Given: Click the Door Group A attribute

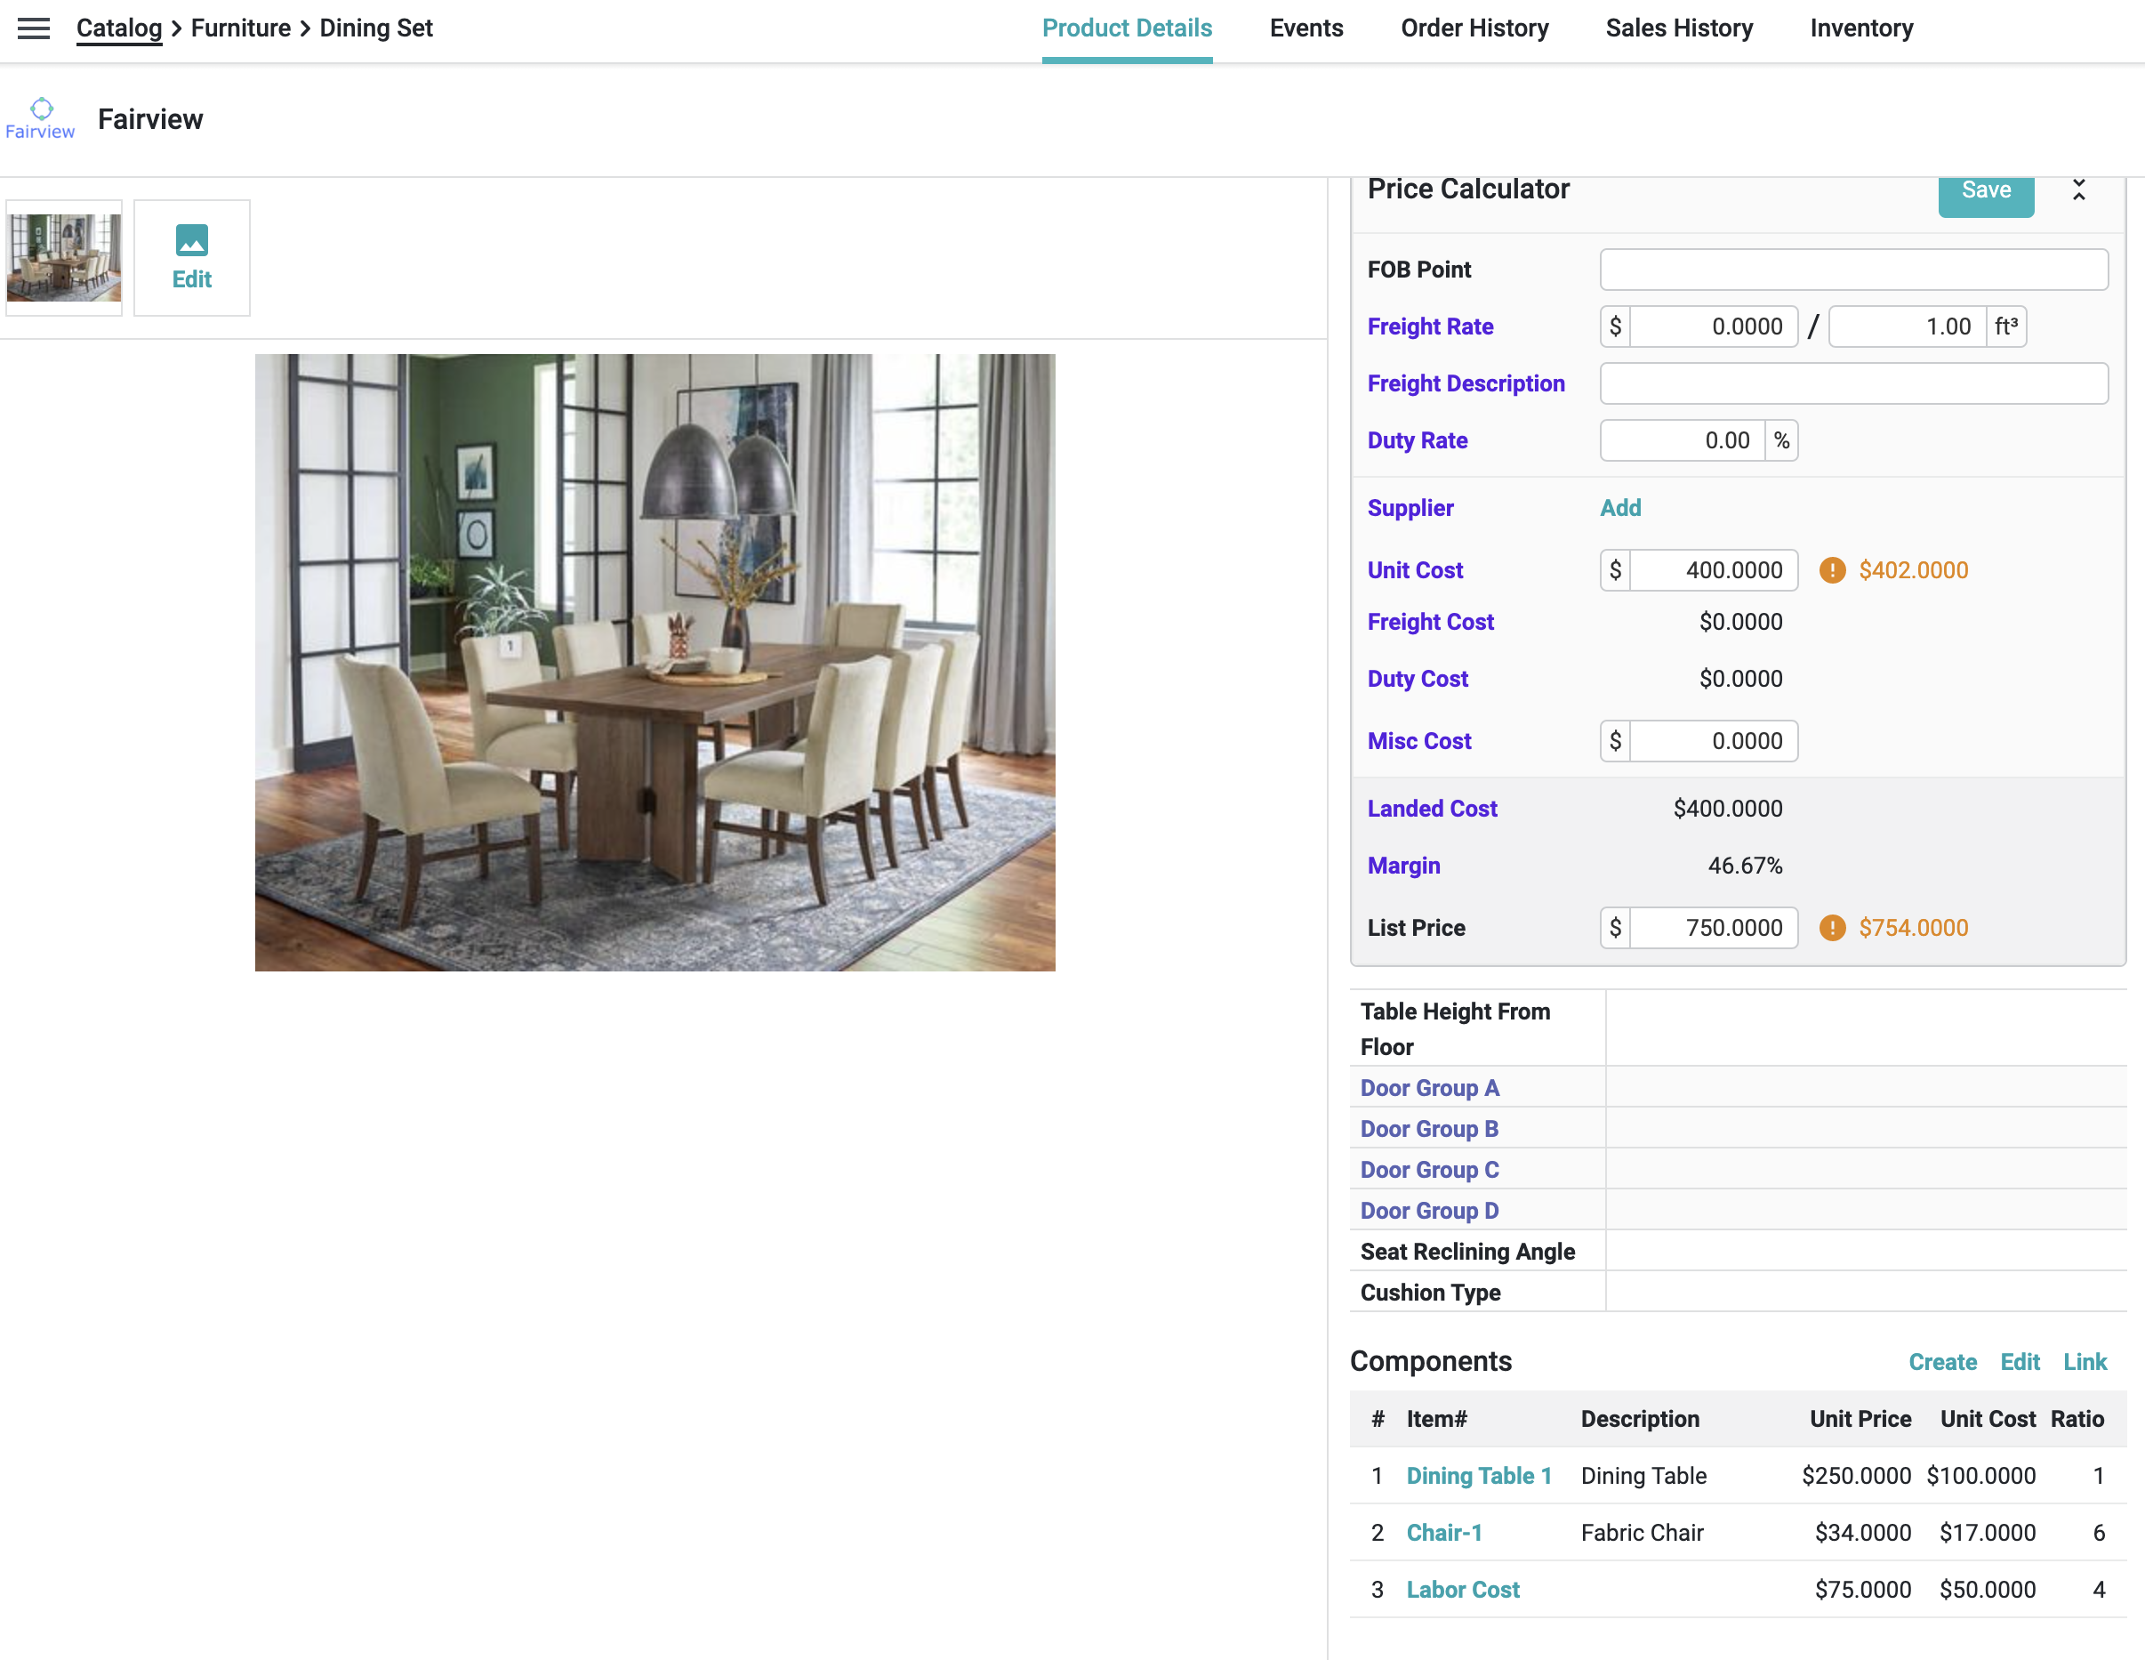Looking at the screenshot, I should tap(1429, 1087).
